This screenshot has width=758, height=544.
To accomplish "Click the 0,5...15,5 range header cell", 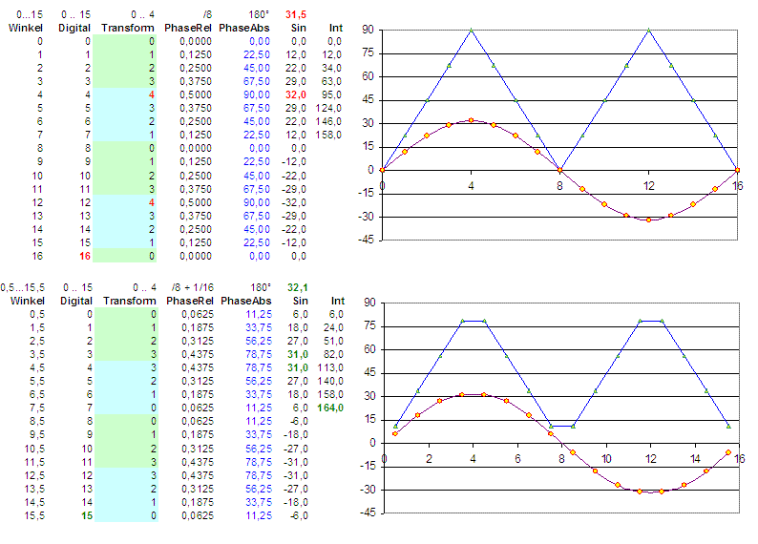I will click(x=23, y=287).
